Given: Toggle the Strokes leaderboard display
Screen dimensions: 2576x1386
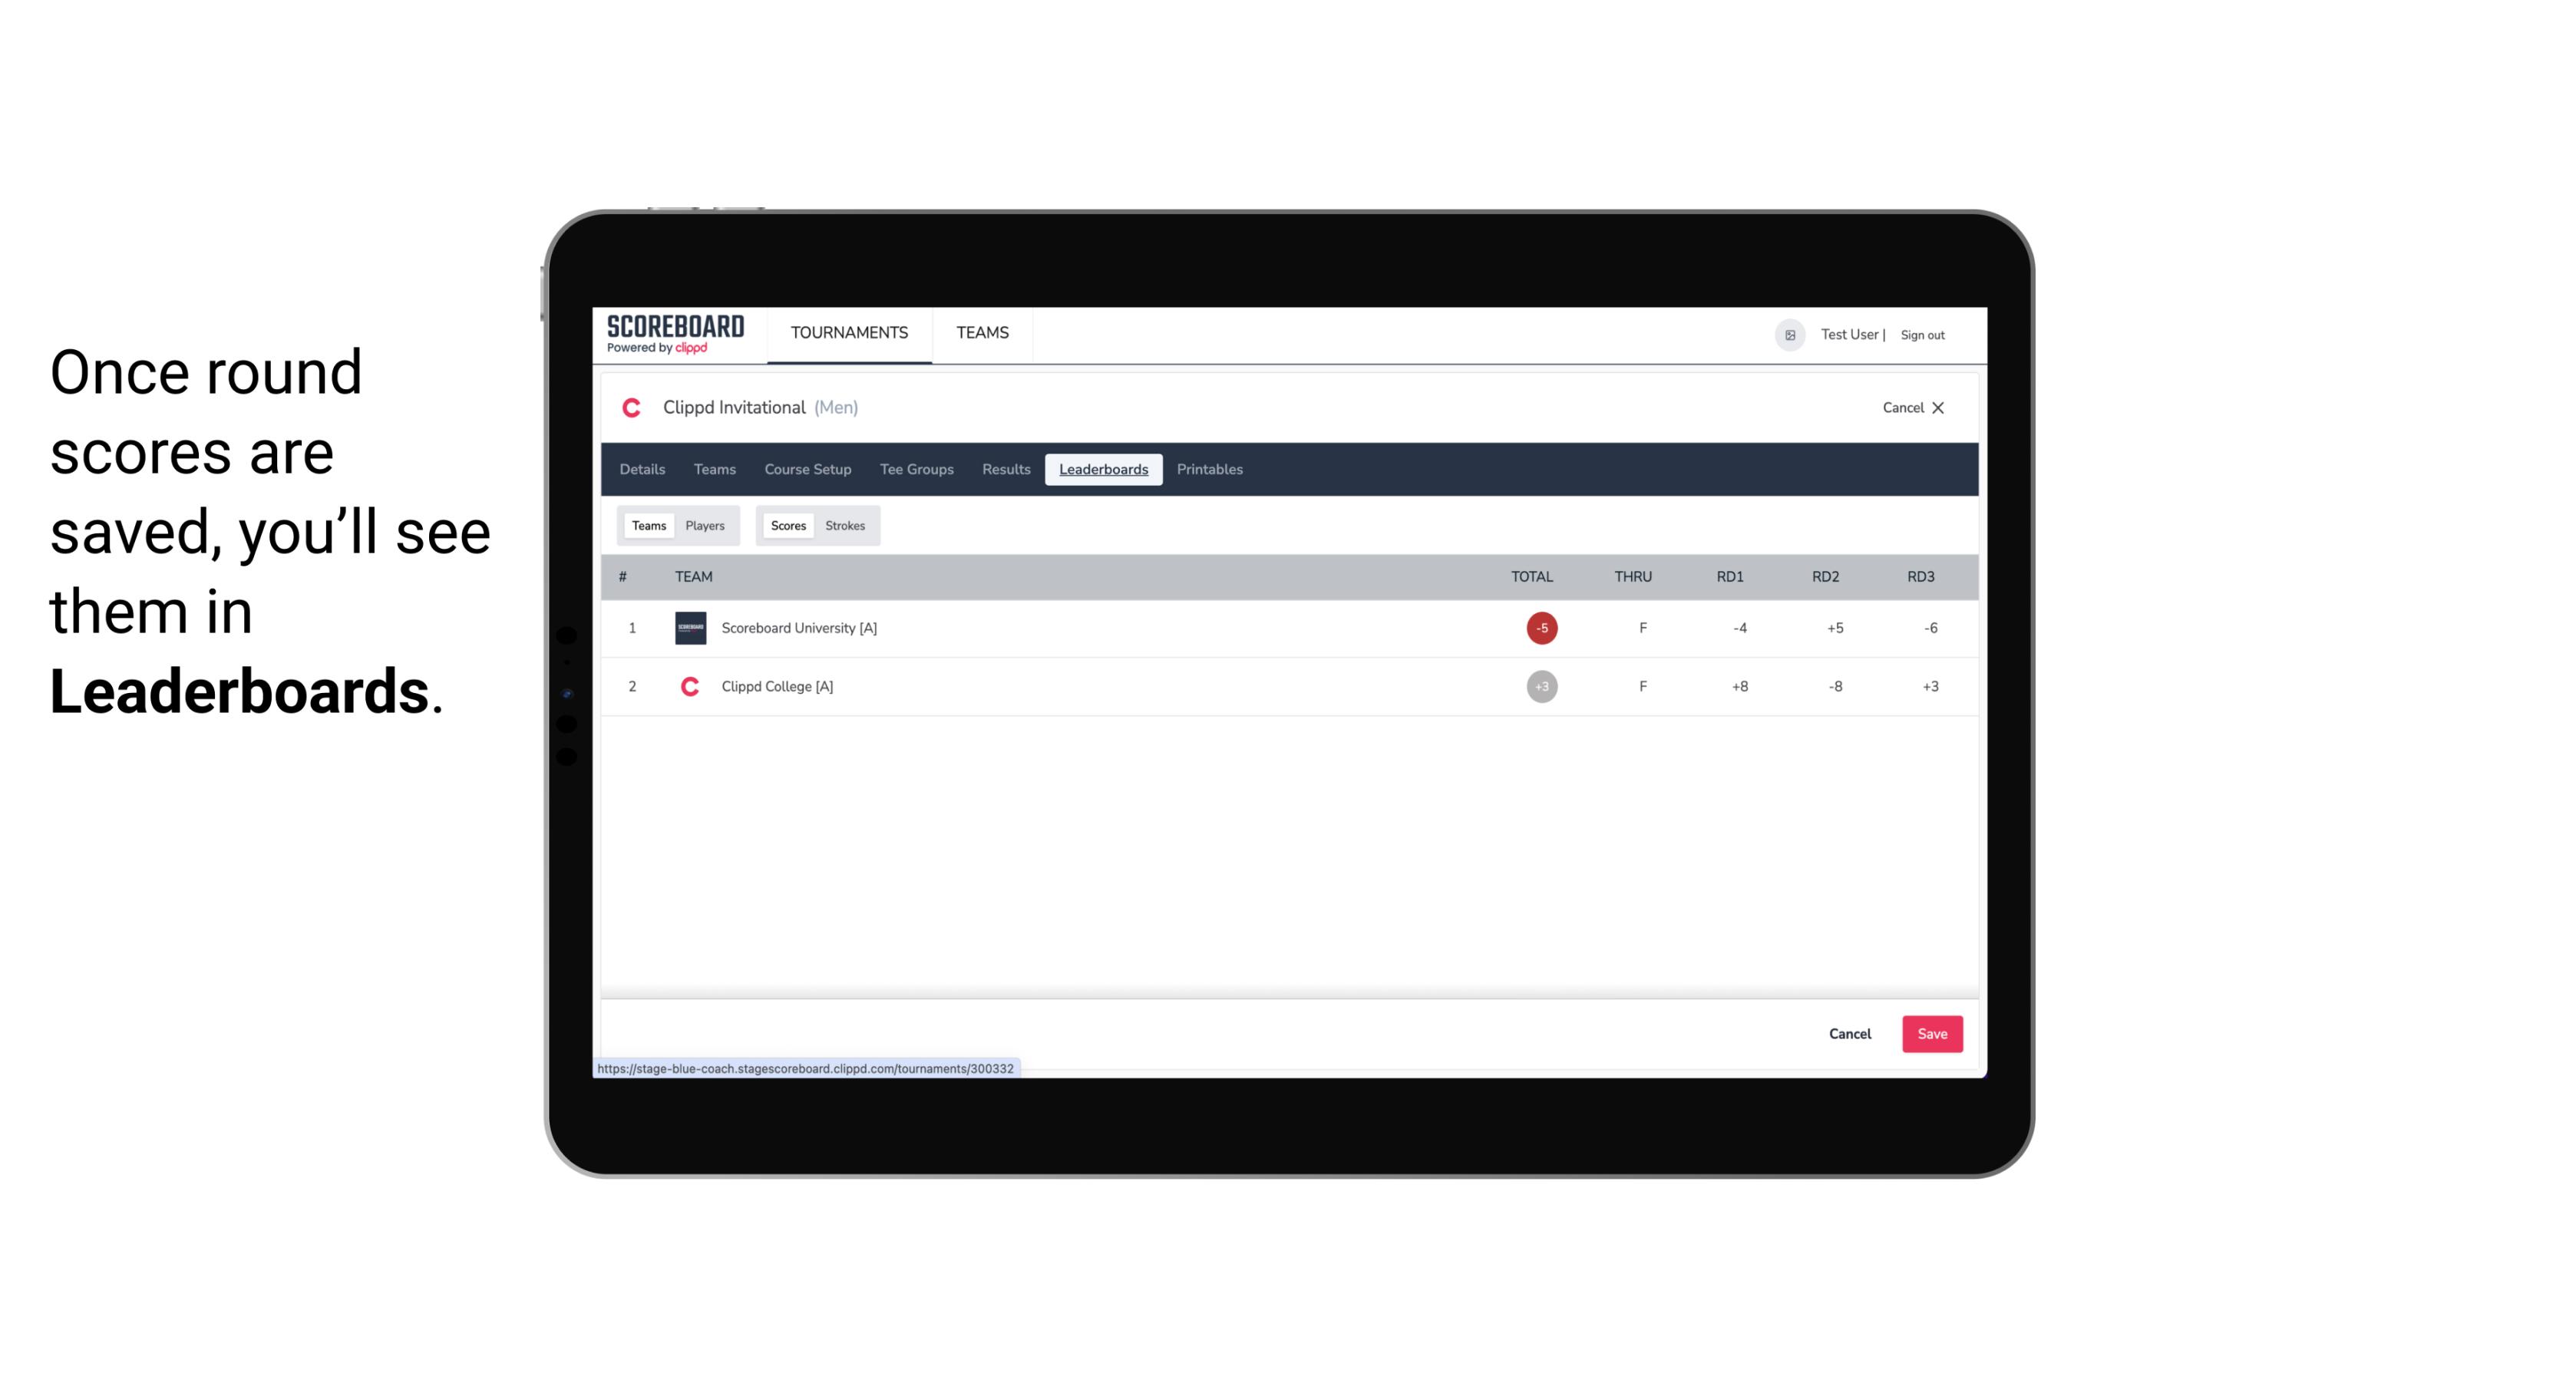Looking at the screenshot, I should 845,526.
